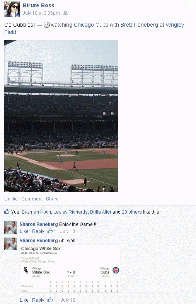Open the White Sox vs Cubs scorecard
The image size is (196, 304).
pos(70,269)
